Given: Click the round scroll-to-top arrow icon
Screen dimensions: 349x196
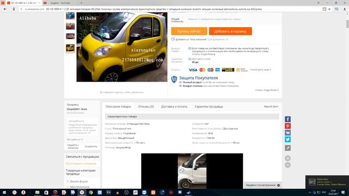Looking at the screenshot, I should [287, 165].
